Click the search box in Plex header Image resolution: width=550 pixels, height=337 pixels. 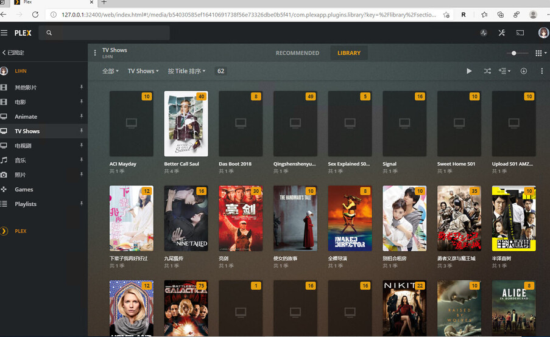click(x=104, y=33)
